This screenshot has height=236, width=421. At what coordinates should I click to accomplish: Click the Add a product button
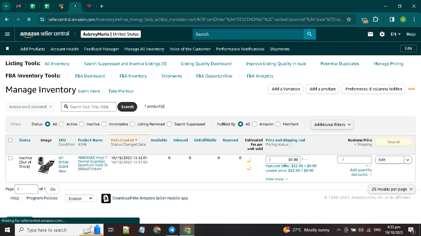(x=323, y=89)
